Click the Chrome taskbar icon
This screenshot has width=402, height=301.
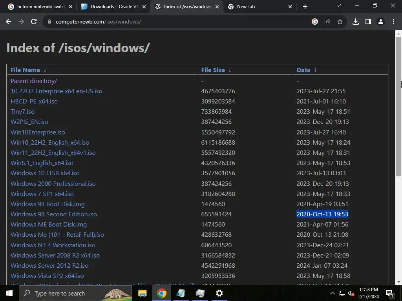tap(161, 293)
